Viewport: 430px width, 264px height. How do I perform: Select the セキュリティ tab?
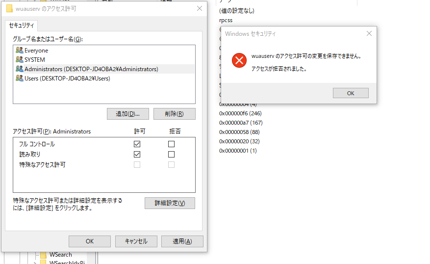pyautogui.click(x=22, y=26)
